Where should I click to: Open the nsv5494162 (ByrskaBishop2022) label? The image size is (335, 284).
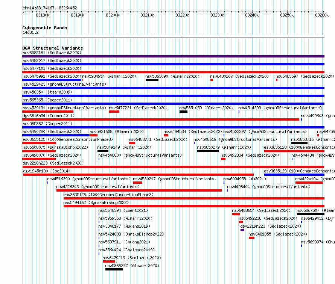tap(96, 202)
